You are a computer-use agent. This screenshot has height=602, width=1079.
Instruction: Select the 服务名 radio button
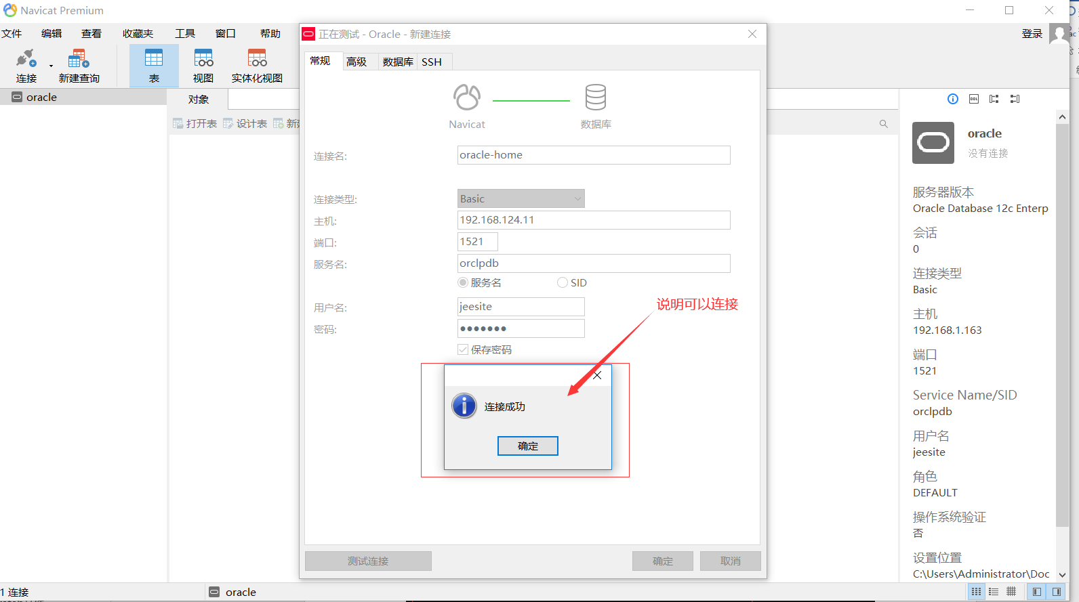463,282
